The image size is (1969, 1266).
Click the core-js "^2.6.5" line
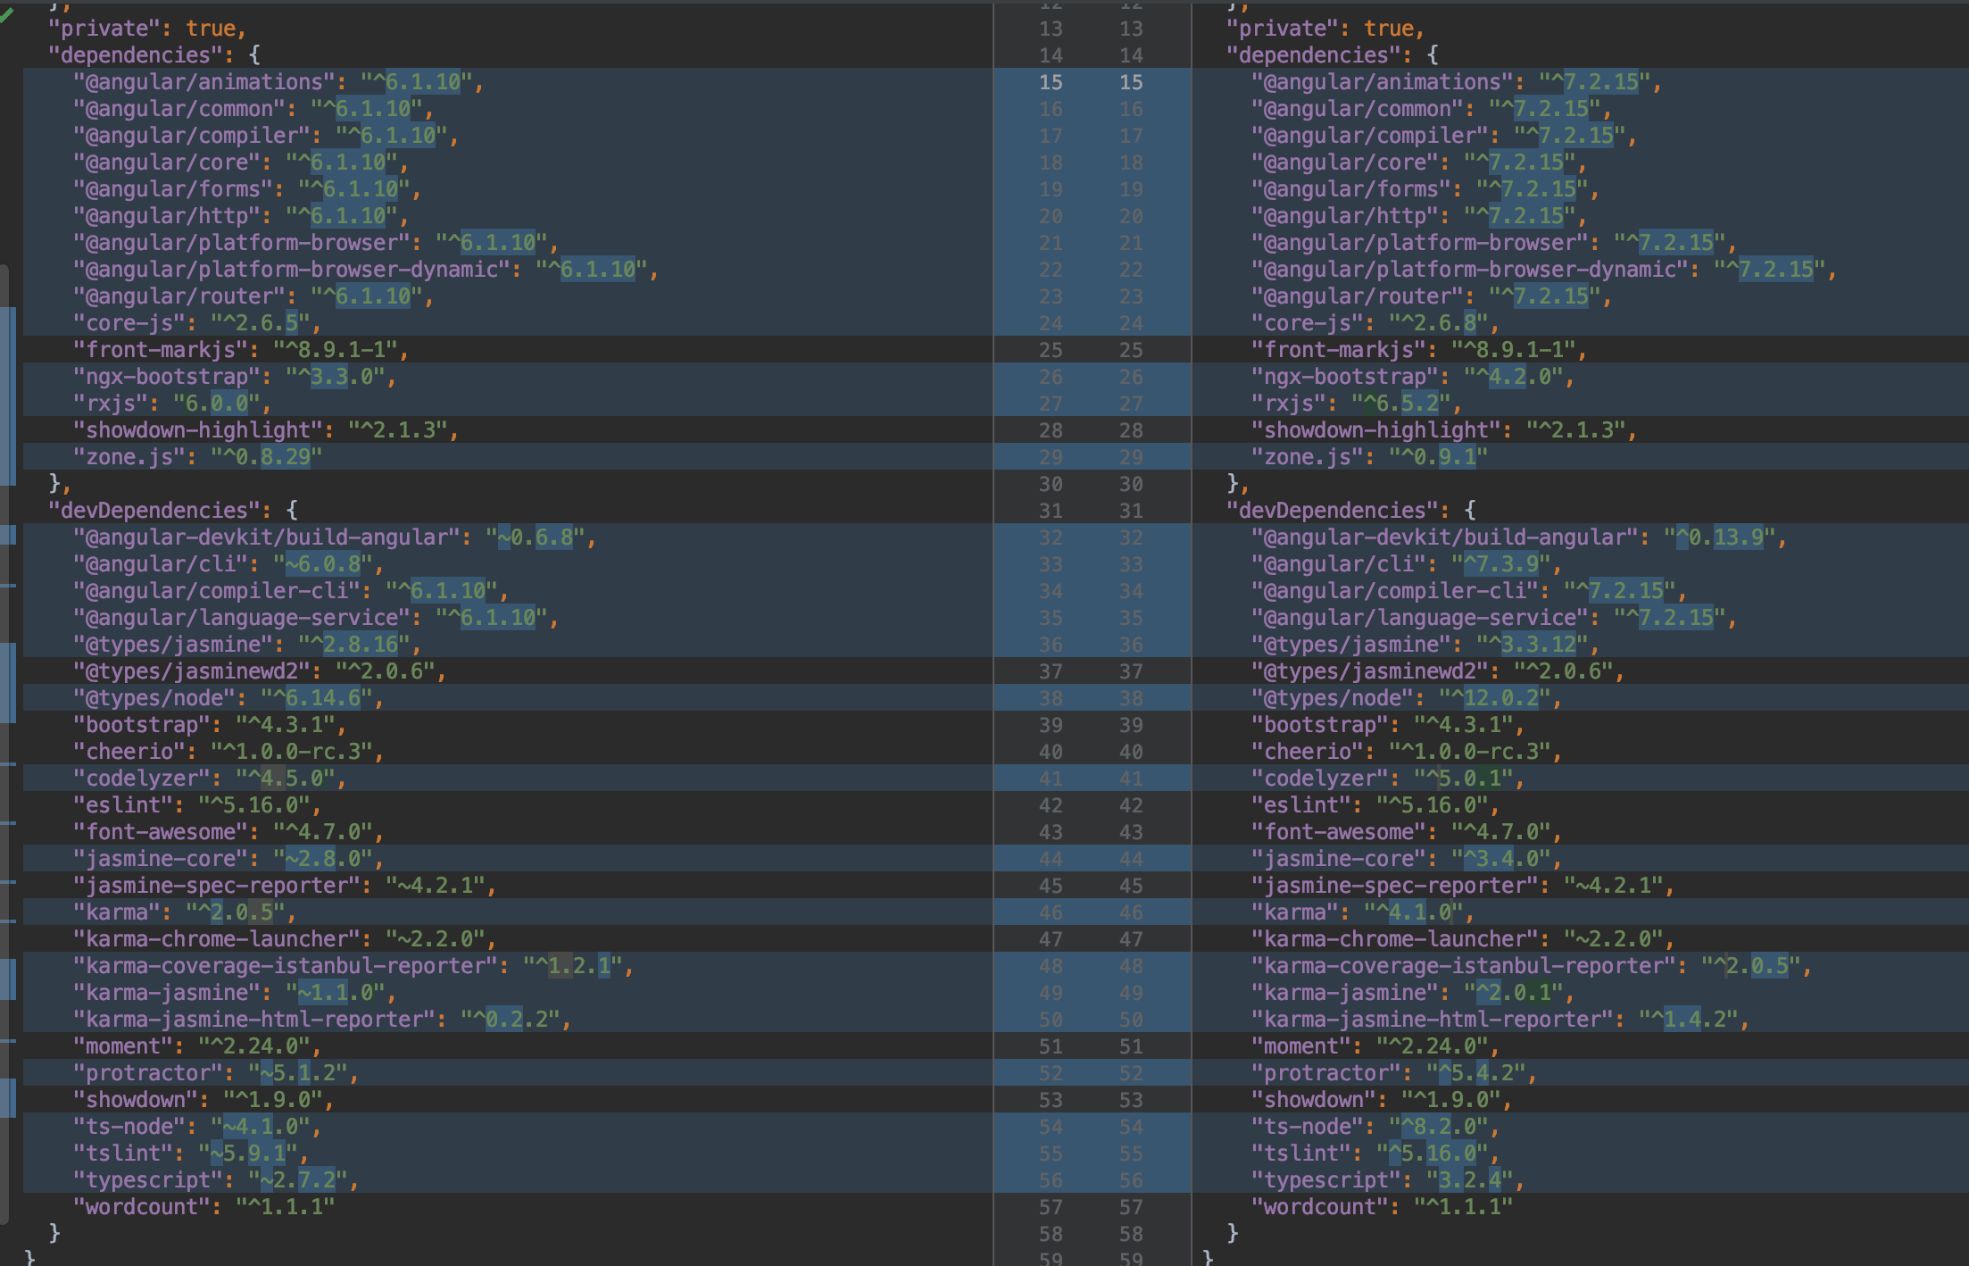pyautogui.click(x=197, y=323)
